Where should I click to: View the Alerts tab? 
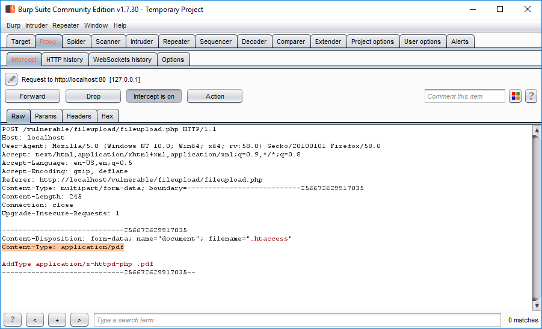[460, 42]
